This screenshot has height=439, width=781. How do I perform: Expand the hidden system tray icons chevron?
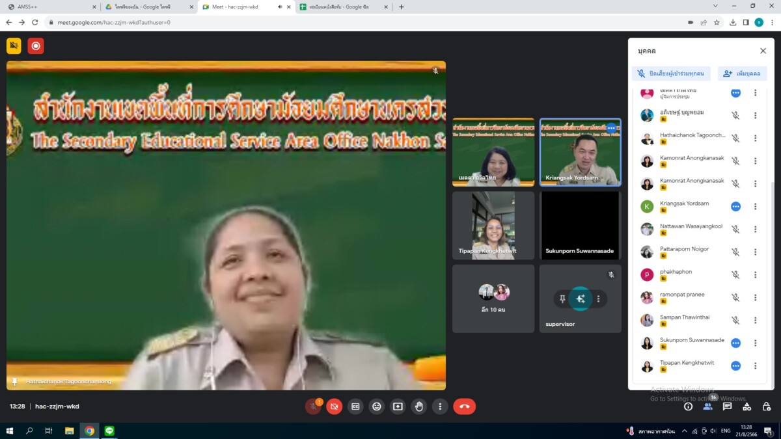(x=685, y=431)
